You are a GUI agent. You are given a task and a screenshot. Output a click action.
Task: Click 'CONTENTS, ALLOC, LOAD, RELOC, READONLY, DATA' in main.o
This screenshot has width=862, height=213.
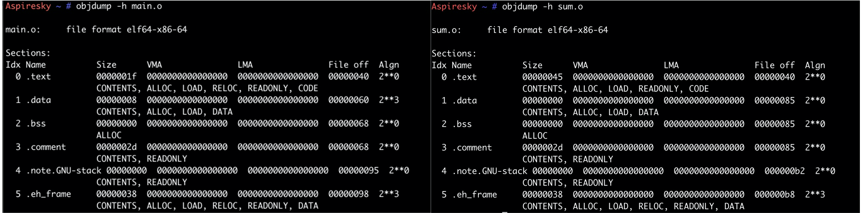(207, 206)
